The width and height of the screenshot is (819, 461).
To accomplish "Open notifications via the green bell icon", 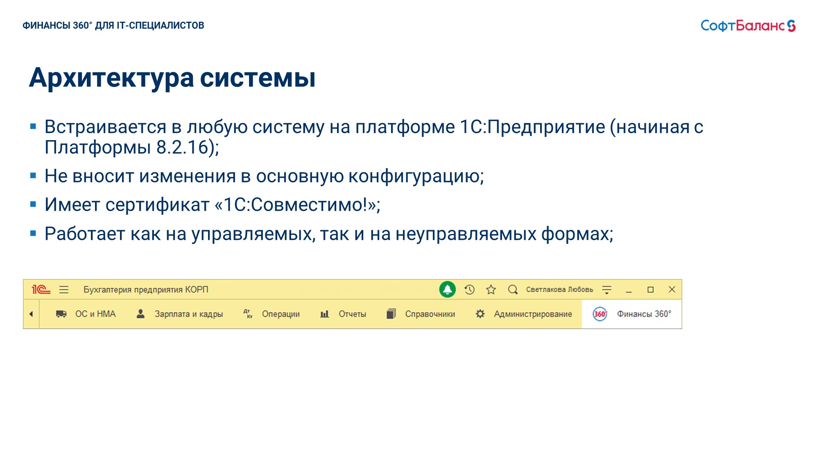I will tap(448, 289).
